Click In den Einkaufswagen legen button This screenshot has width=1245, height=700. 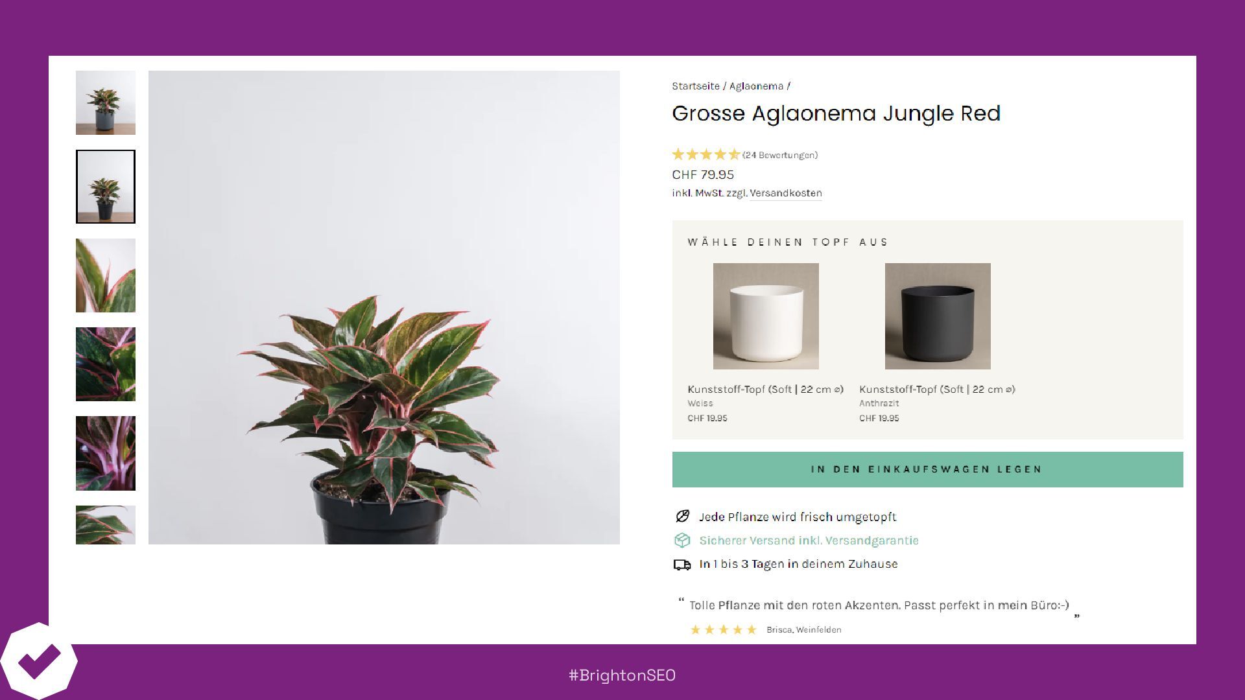pos(927,469)
